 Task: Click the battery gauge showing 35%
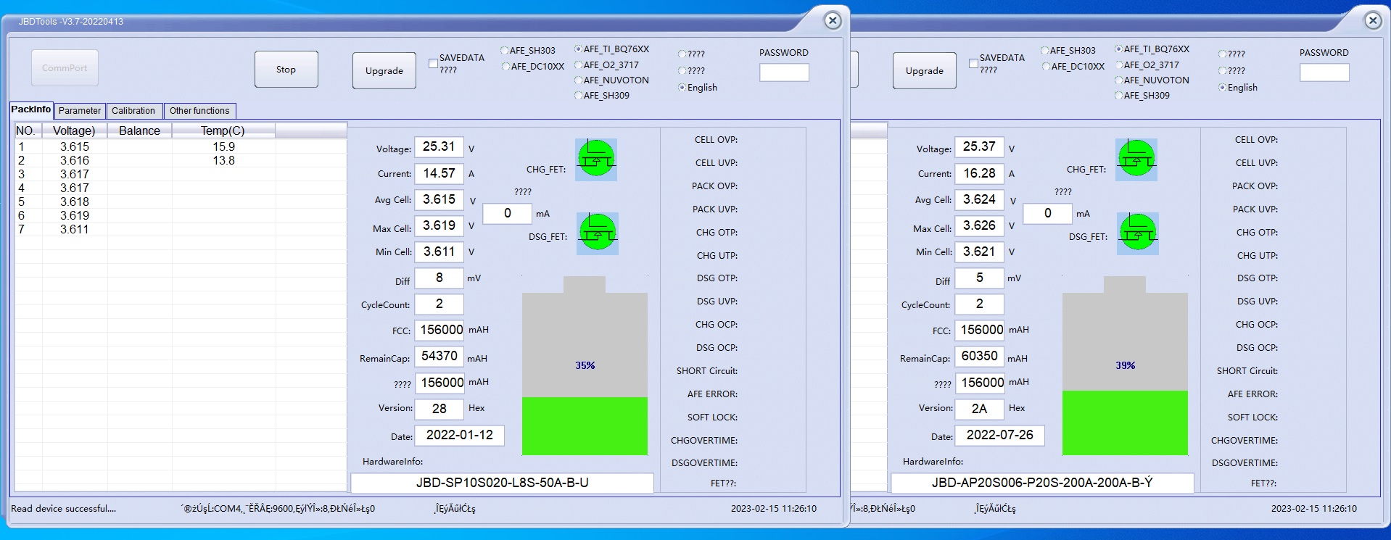pyautogui.click(x=585, y=366)
